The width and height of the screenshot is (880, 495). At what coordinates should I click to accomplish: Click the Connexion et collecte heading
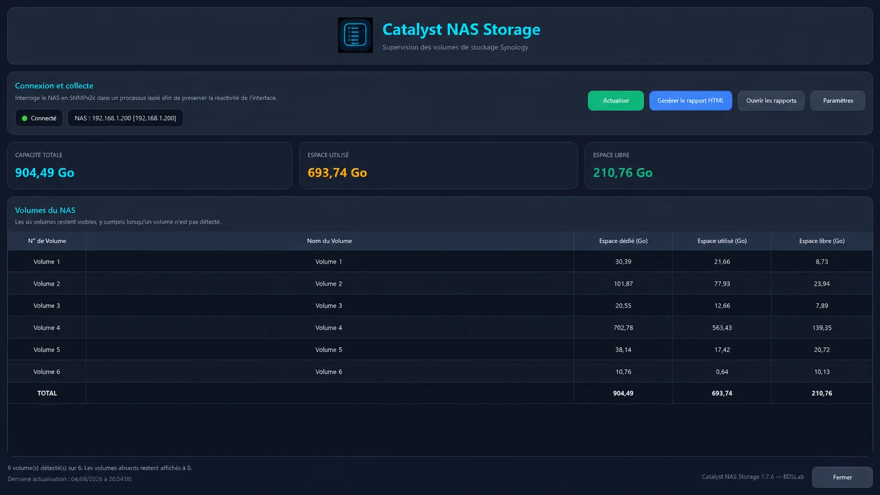[x=54, y=86]
